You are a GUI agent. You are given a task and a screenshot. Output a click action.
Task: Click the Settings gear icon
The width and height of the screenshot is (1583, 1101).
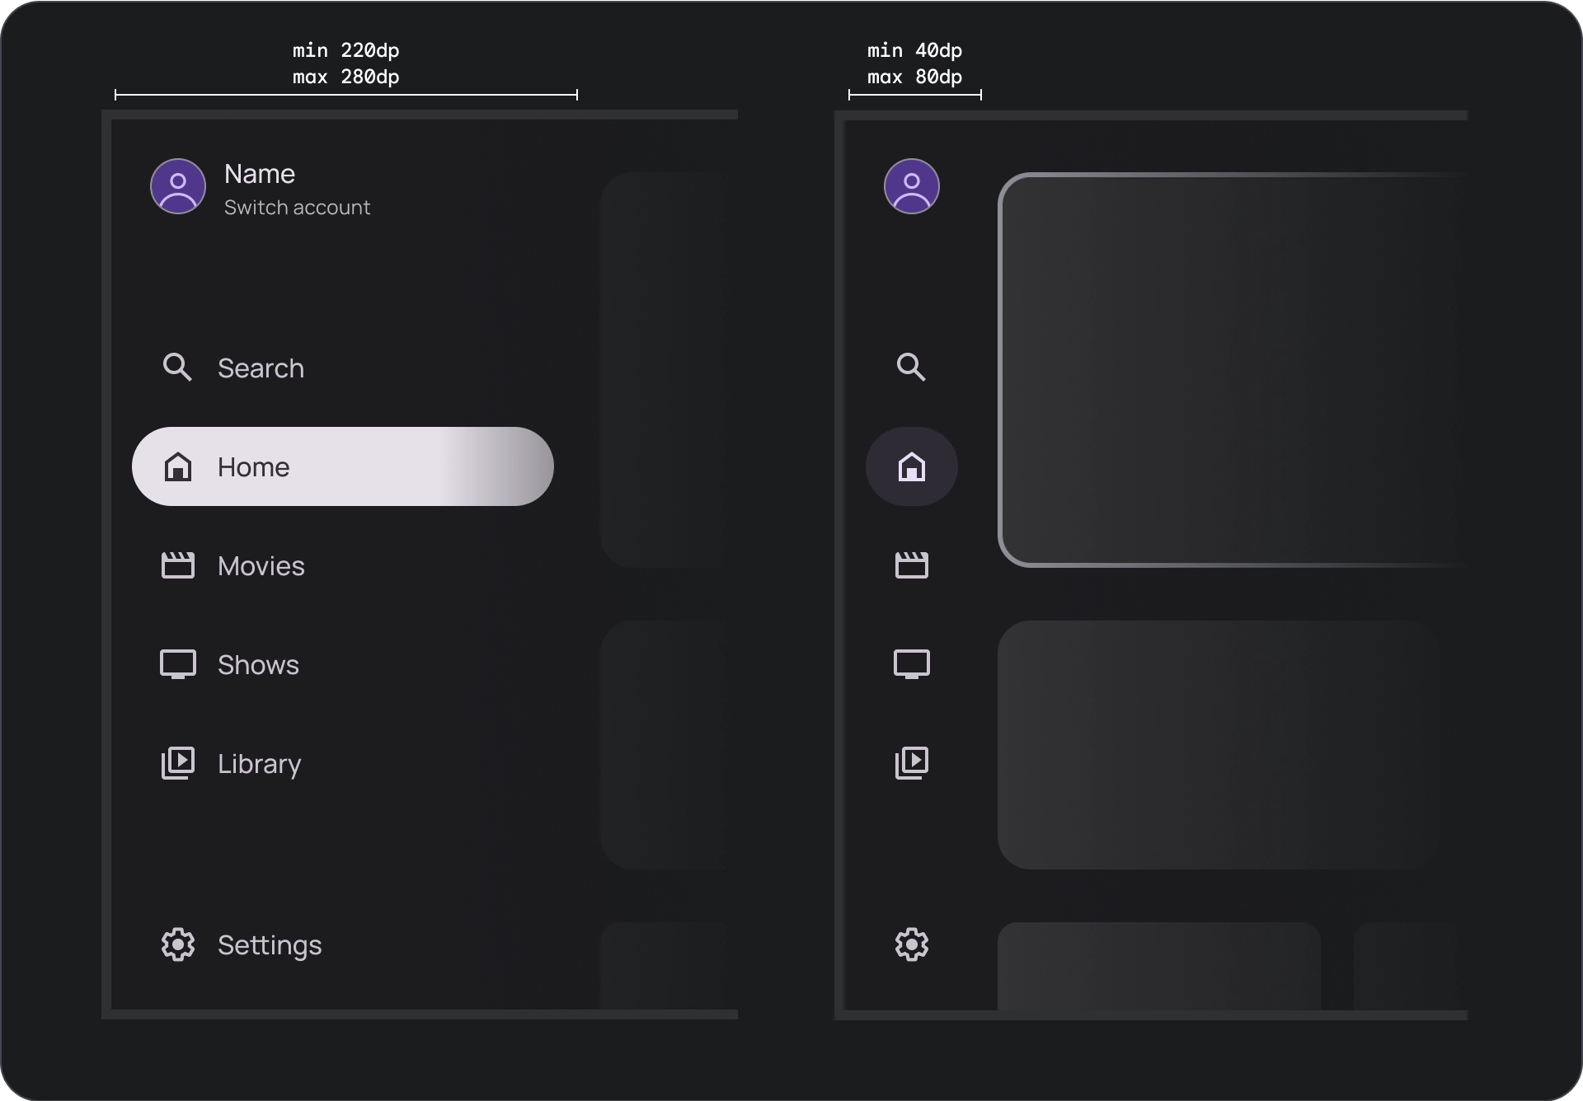178,946
